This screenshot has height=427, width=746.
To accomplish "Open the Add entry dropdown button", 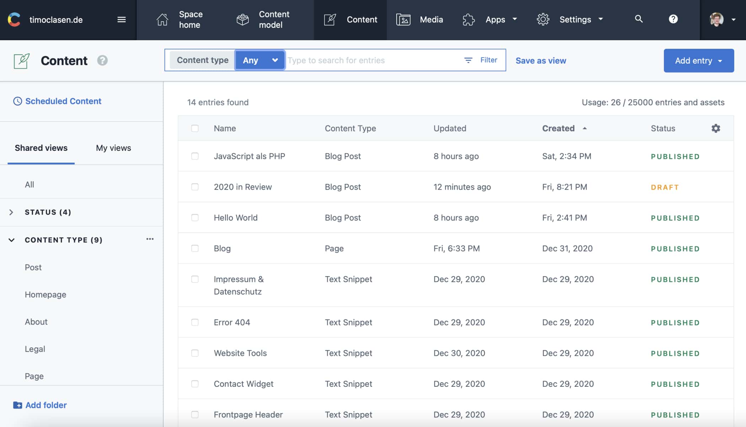I will [698, 60].
